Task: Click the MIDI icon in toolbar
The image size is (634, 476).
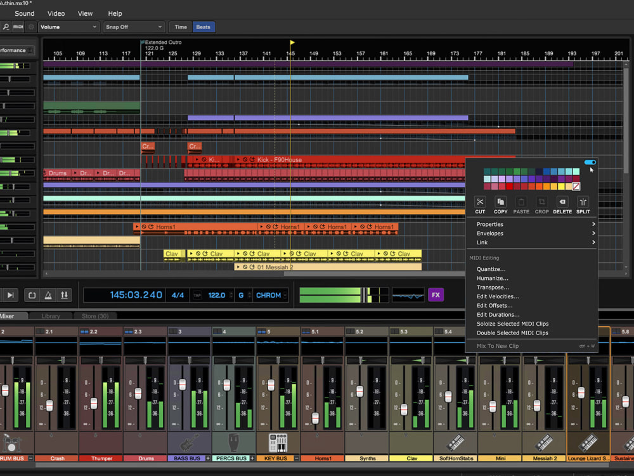Action: pyautogui.click(x=18, y=27)
